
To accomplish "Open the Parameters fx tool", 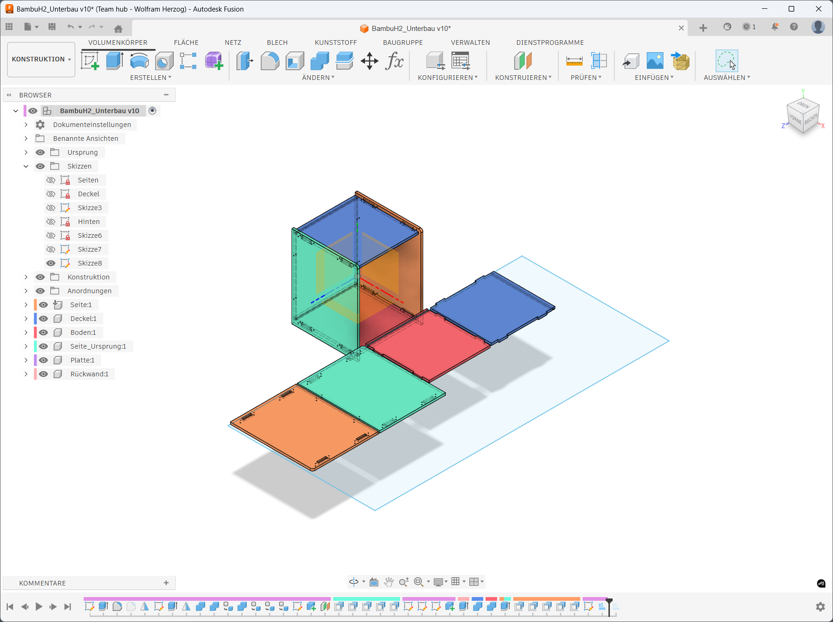I will [x=394, y=61].
